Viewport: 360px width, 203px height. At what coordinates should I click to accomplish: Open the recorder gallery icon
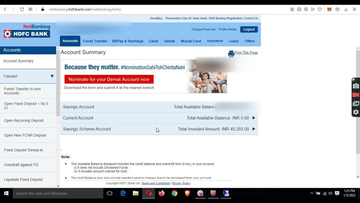[356, 103]
